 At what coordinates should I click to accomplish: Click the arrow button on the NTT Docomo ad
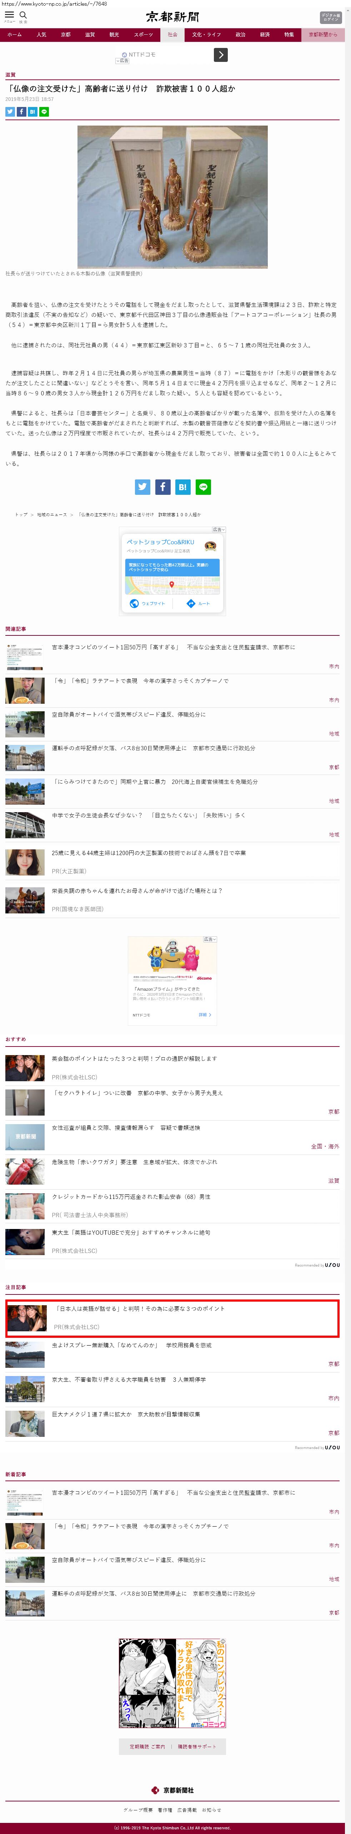[x=221, y=55]
